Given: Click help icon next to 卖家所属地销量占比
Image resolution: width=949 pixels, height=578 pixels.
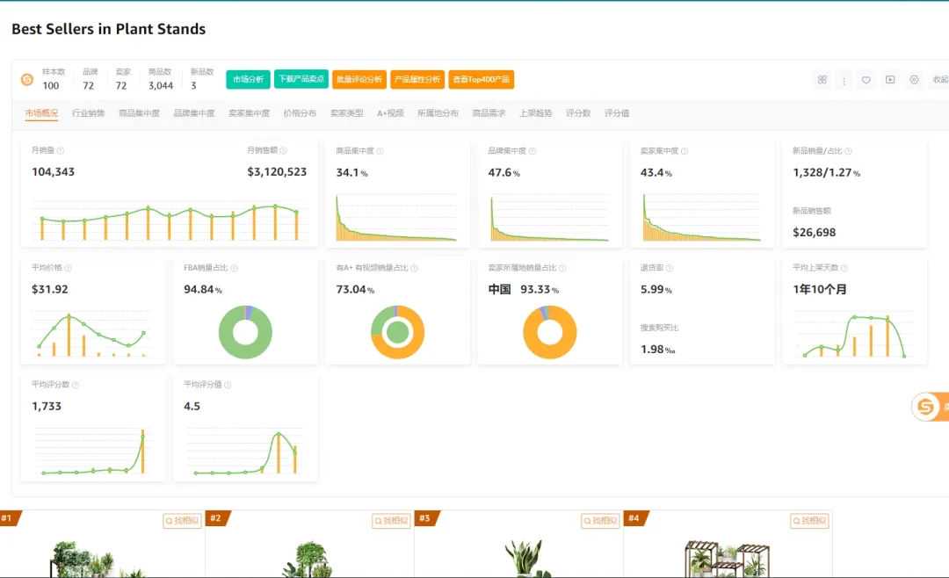Looking at the screenshot, I should [x=562, y=268].
